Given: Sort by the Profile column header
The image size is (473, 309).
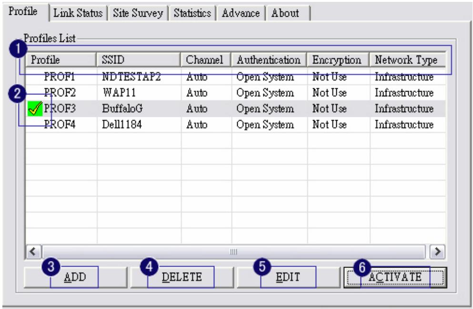Looking at the screenshot, I should pyautogui.click(x=60, y=60).
